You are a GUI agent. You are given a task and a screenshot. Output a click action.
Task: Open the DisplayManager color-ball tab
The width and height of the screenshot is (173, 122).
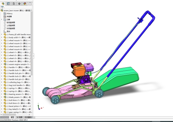(x=25, y=4)
